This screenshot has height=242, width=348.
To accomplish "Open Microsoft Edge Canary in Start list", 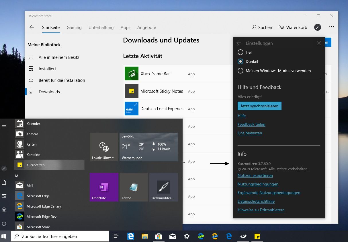I will point(49,206).
